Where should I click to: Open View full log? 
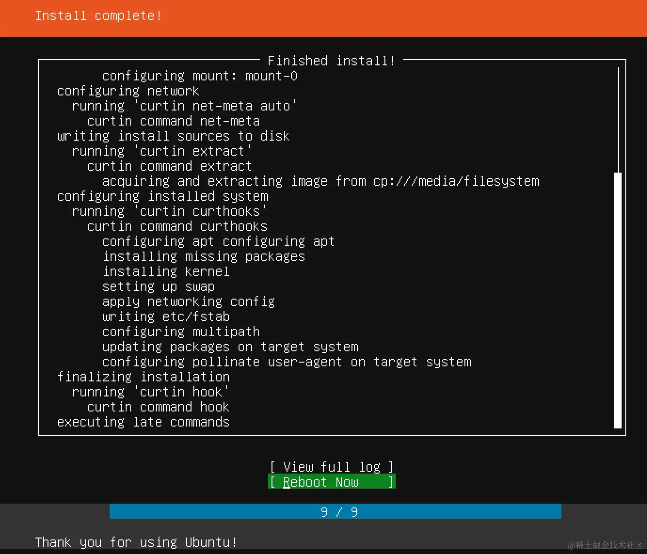[331, 467]
